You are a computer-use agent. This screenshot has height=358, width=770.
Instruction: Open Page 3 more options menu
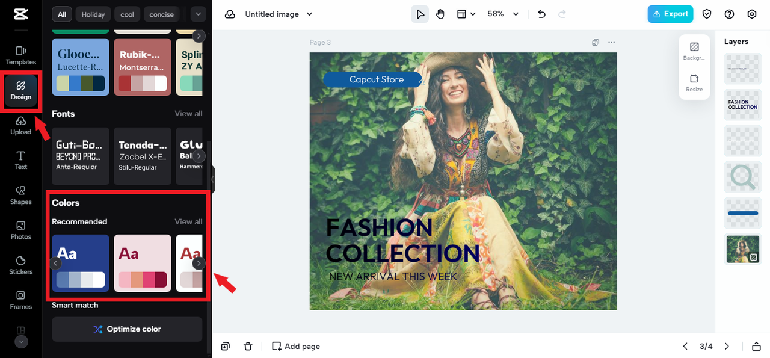coord(612,42)
